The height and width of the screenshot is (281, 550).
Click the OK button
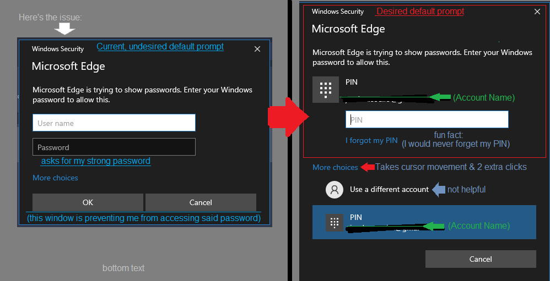coord(88,202)
